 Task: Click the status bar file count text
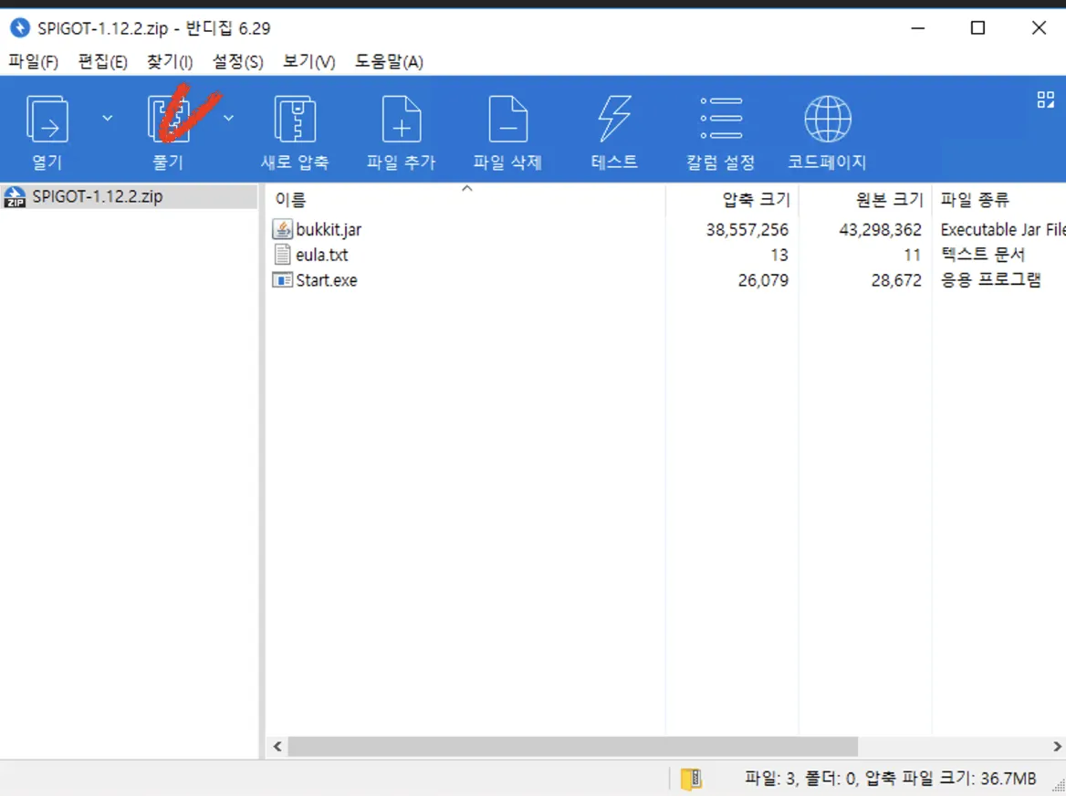890,779
